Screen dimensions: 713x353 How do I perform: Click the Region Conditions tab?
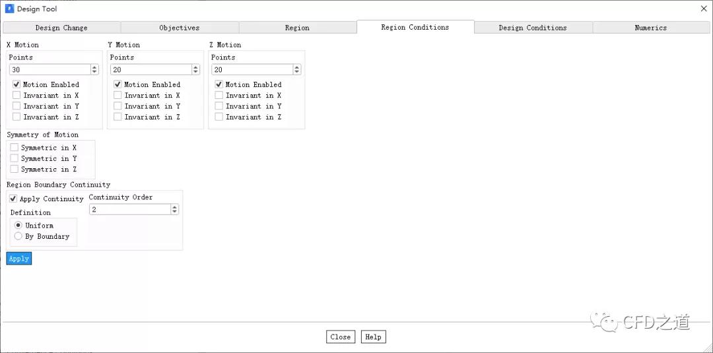click(x=415, y=27)
